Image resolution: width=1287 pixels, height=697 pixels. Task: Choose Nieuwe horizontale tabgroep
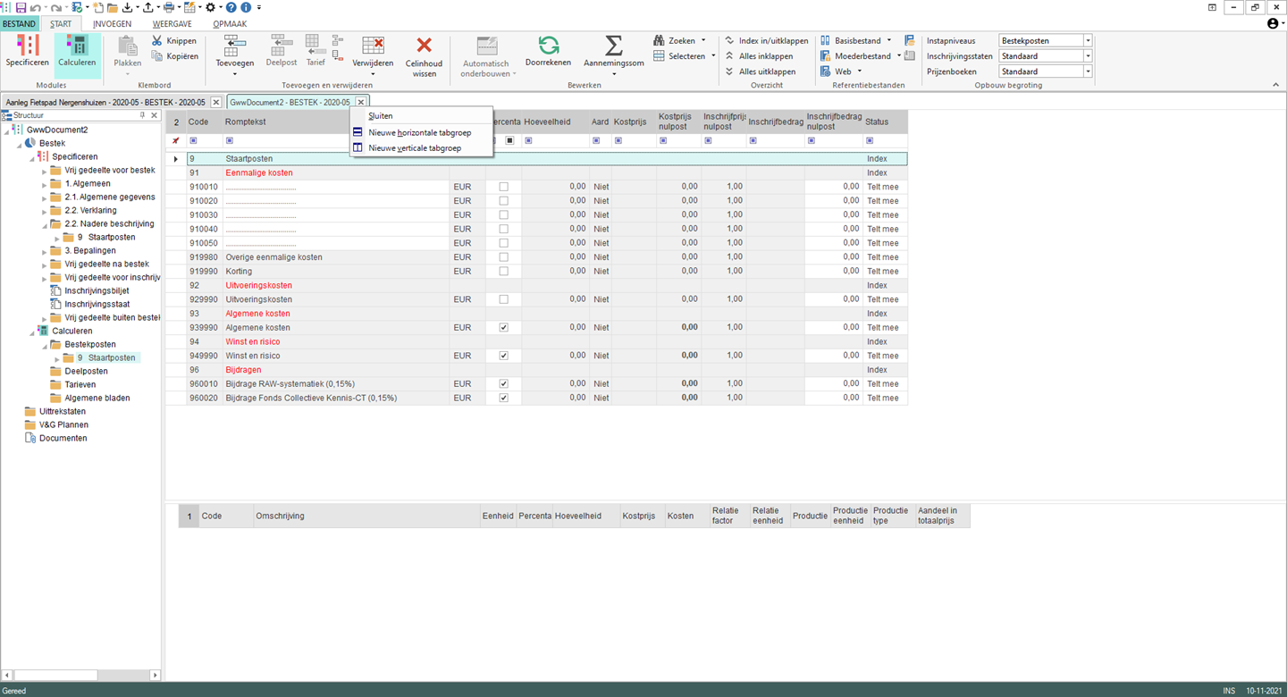[x=421, y=132]
